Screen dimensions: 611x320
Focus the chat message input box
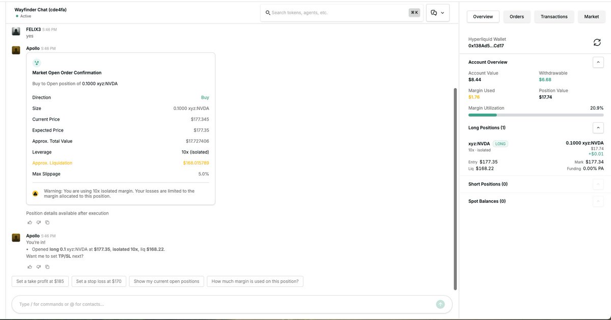click(232, 304)
